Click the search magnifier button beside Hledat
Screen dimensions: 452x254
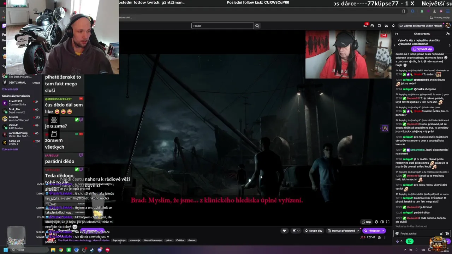click(x=257, y=26)
